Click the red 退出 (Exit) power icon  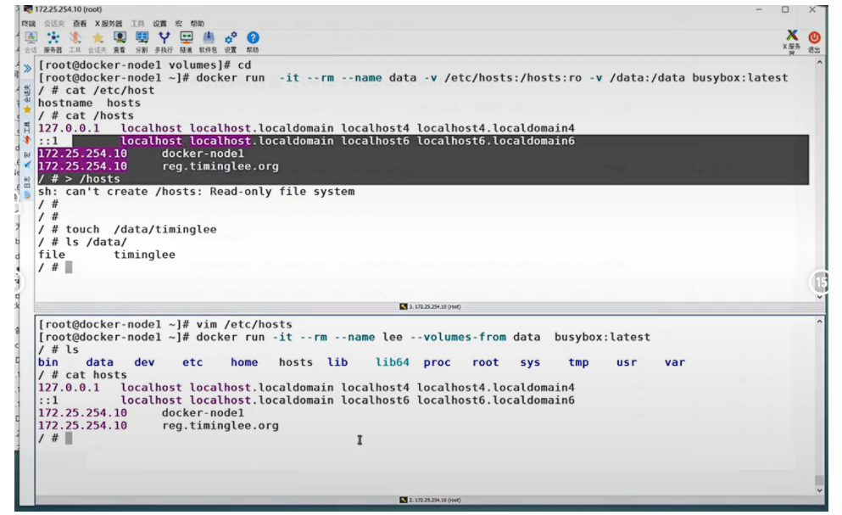click(814, 42)
